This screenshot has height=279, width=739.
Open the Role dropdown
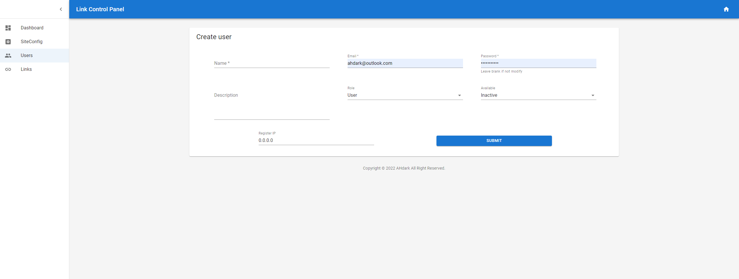point(405,95)
